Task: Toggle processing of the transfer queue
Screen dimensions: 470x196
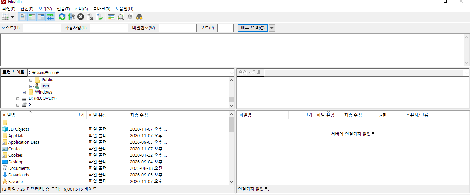Action: (71, 17)
